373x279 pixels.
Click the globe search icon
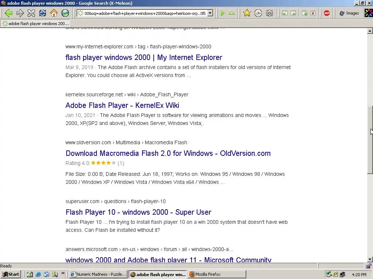tap(65, 13)
